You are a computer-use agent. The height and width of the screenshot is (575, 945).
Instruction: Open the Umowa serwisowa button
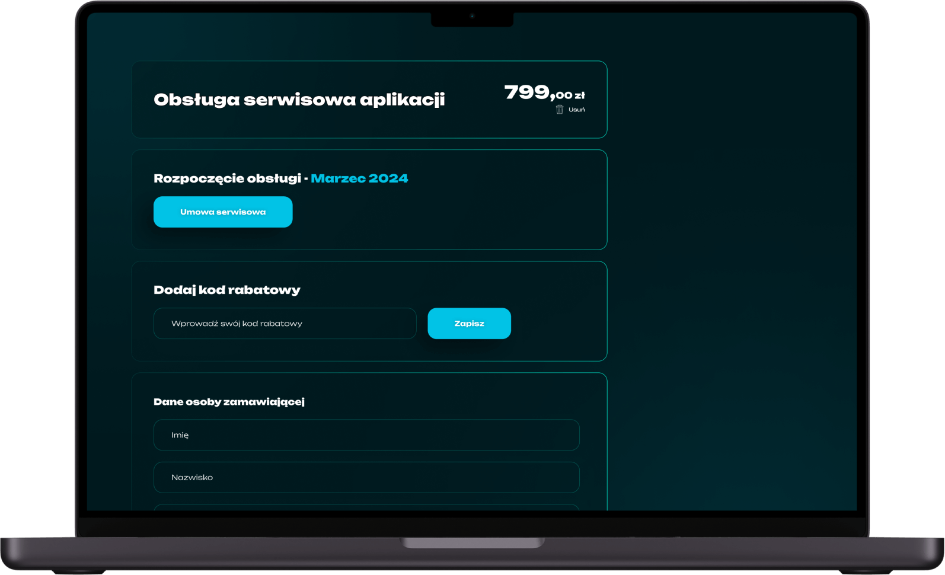pos(223,212)
